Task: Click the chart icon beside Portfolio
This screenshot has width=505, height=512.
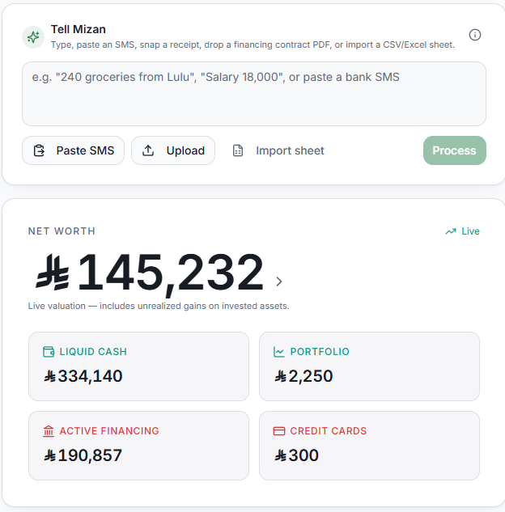Action: pos(279,352)
